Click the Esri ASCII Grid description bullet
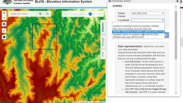 145,74
